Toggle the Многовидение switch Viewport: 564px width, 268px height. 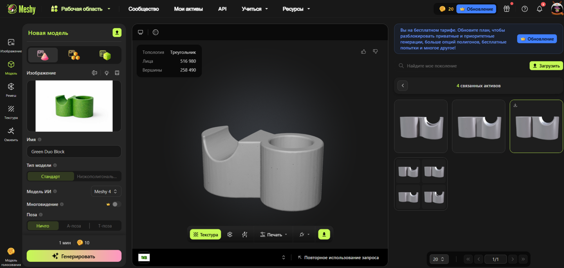pos(116,204)
